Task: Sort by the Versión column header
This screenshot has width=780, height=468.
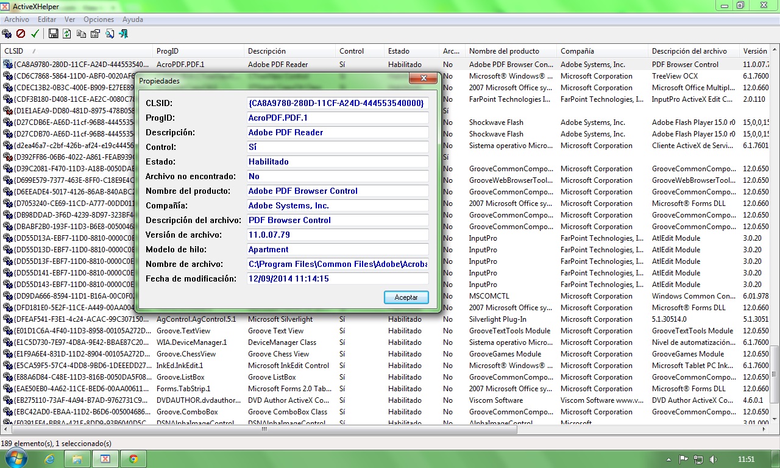Action: tap(754, 51)
